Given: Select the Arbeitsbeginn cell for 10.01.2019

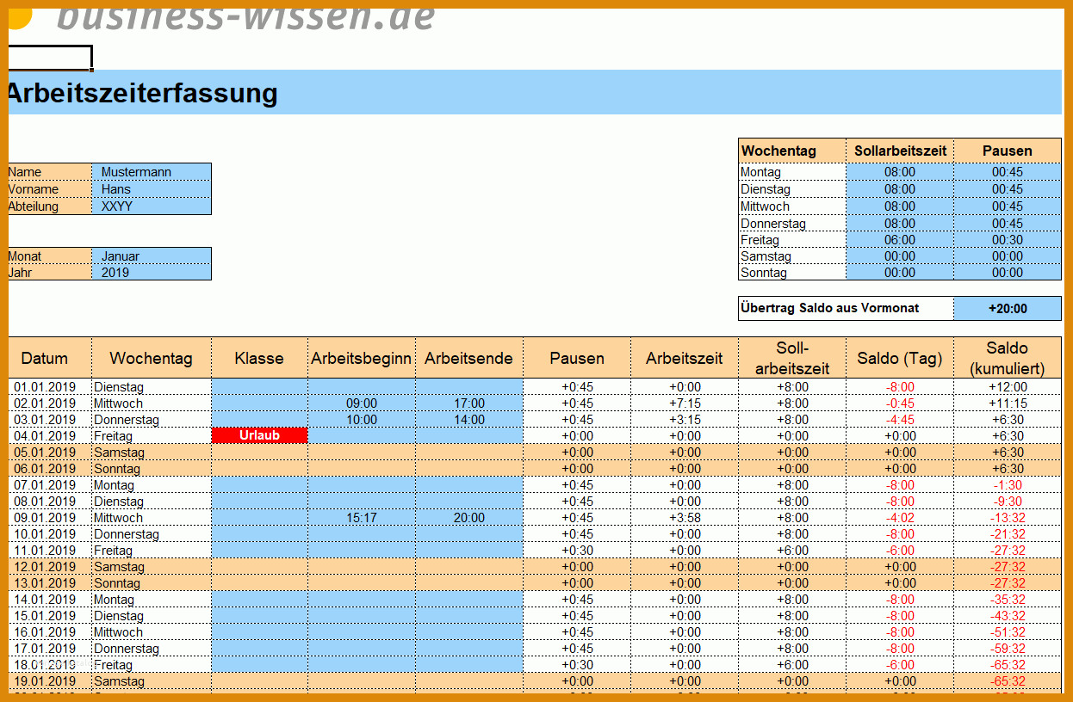Looking at the screenshot, I should pyautogui.click(x=362, y=534).
